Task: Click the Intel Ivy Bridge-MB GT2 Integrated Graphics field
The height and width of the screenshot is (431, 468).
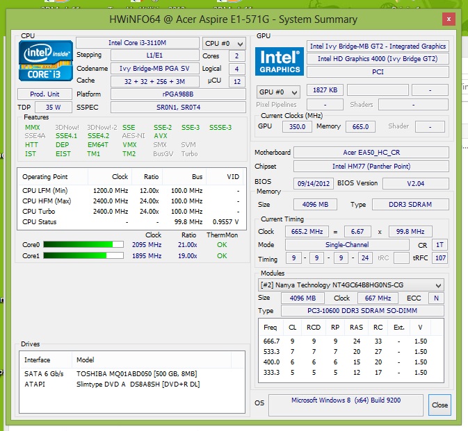Action: pyautogui.click(x=378, y=47)
